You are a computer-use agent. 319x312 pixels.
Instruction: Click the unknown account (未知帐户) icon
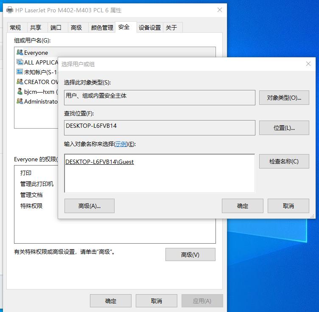[20, 72]
